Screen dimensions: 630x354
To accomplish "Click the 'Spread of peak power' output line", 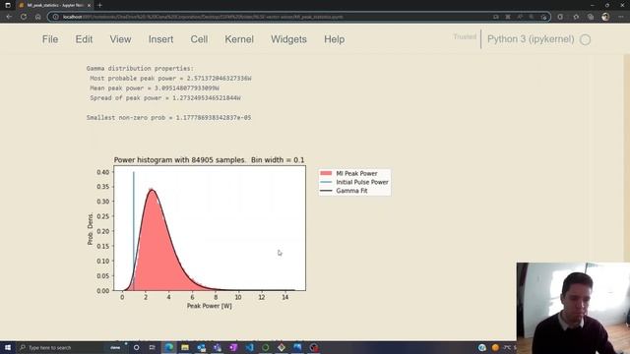I will tap(165, 98).
